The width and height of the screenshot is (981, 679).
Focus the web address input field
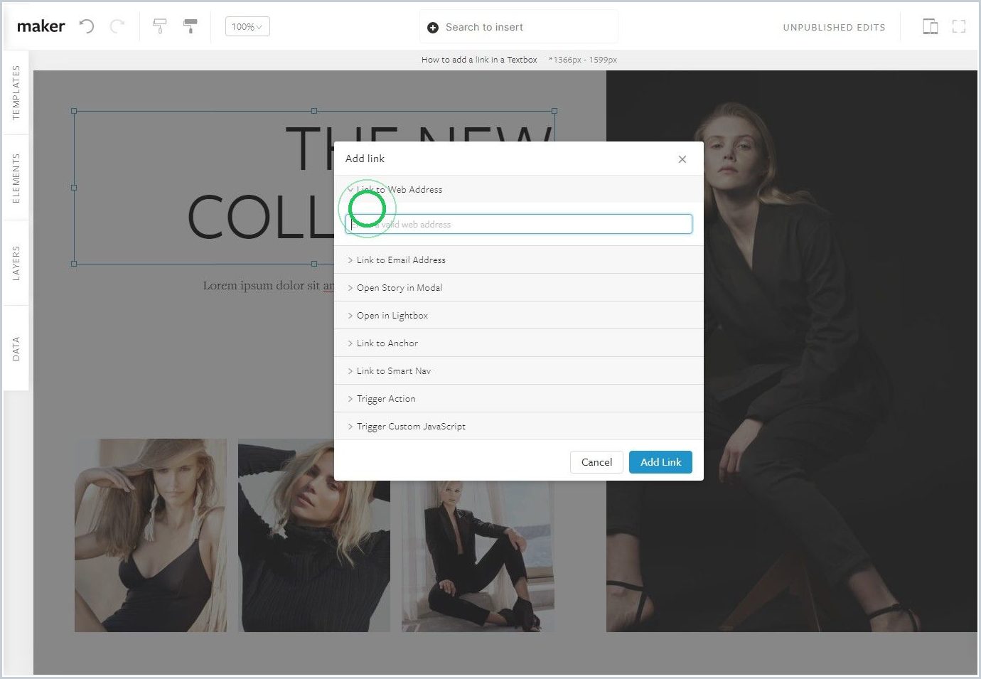tap(519, 225)
